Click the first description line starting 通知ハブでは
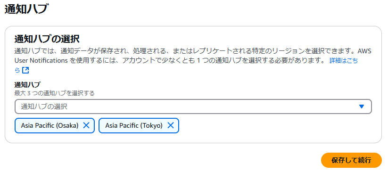Image resolution: width=388 pixels, height=172 pixels. tap(193, 51)
